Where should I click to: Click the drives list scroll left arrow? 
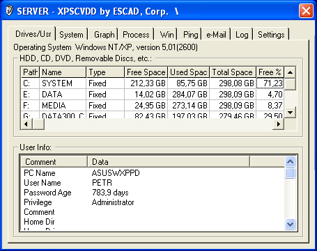[x=26, y=124]
